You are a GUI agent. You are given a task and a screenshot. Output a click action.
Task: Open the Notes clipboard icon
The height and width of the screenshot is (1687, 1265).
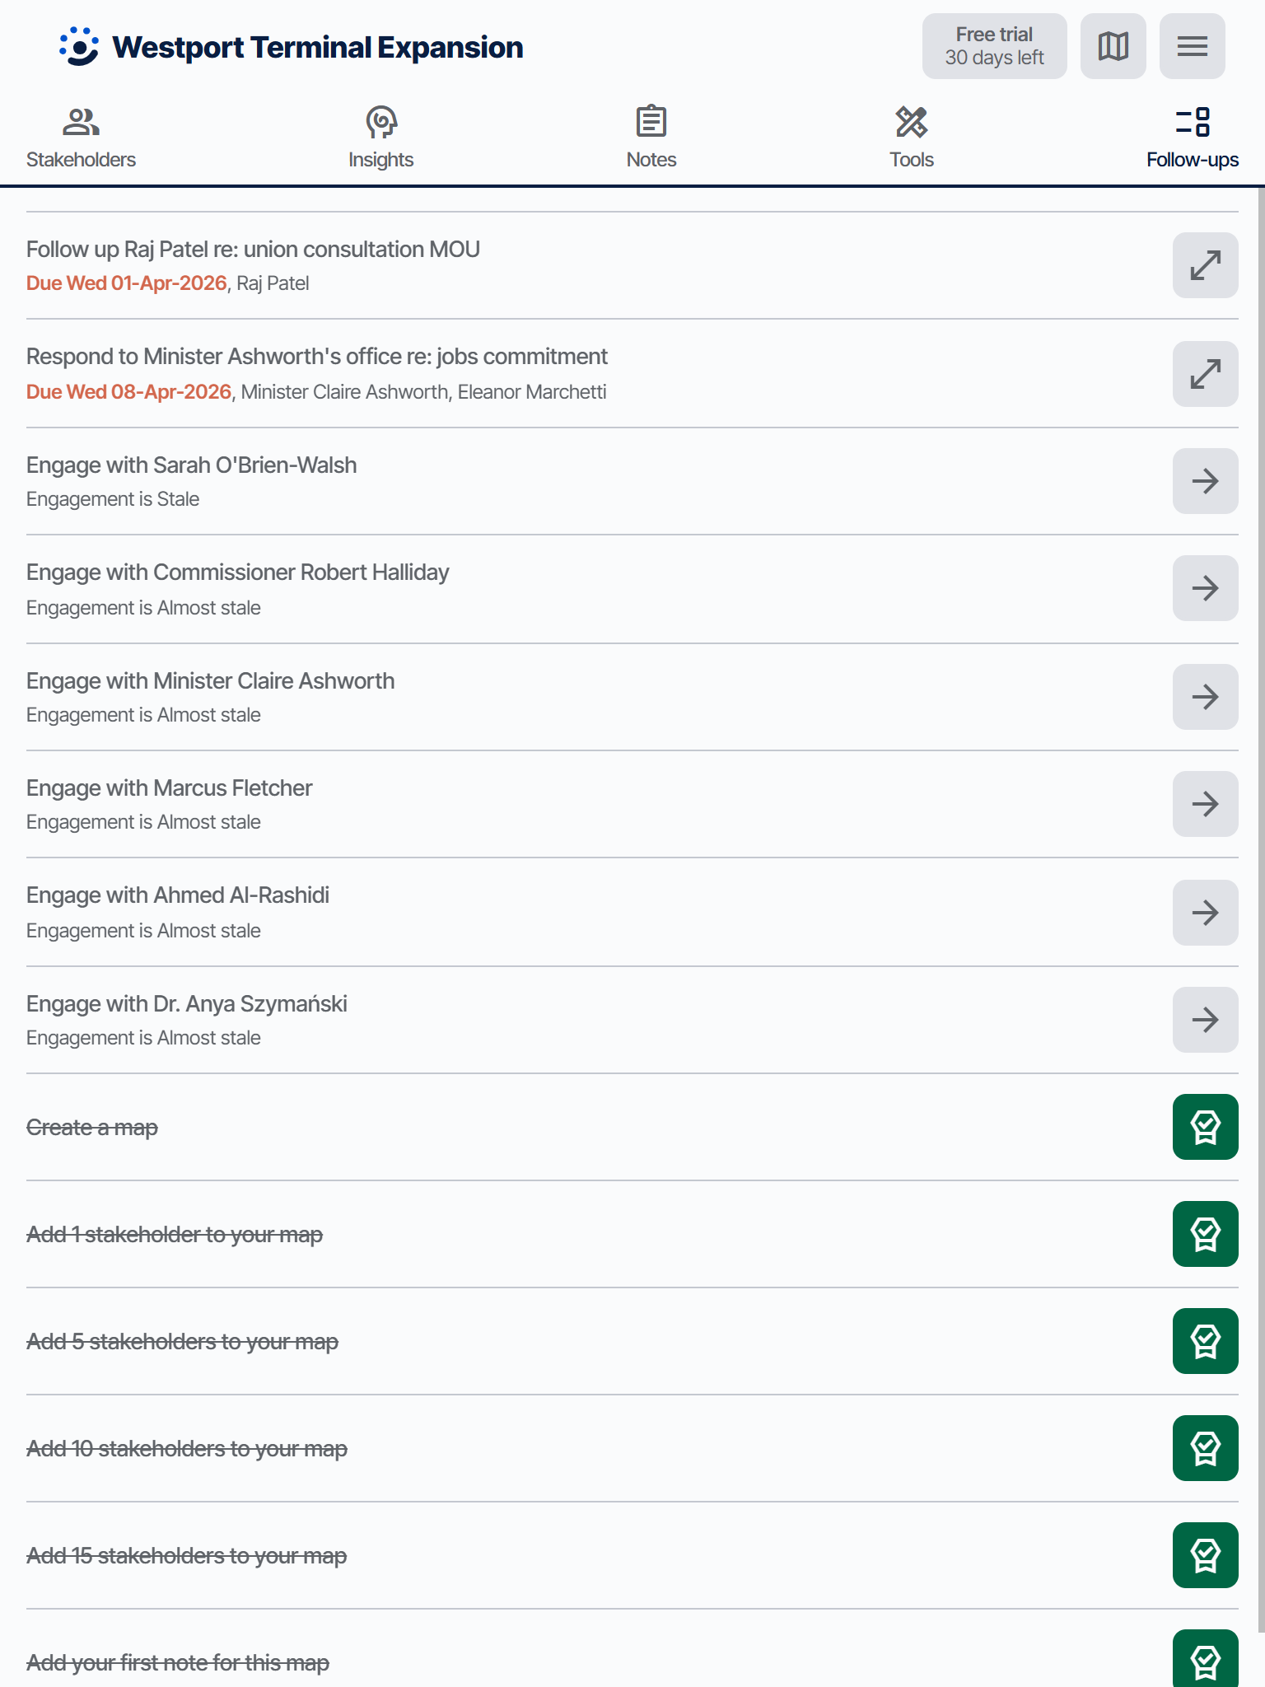click(651, 122)
